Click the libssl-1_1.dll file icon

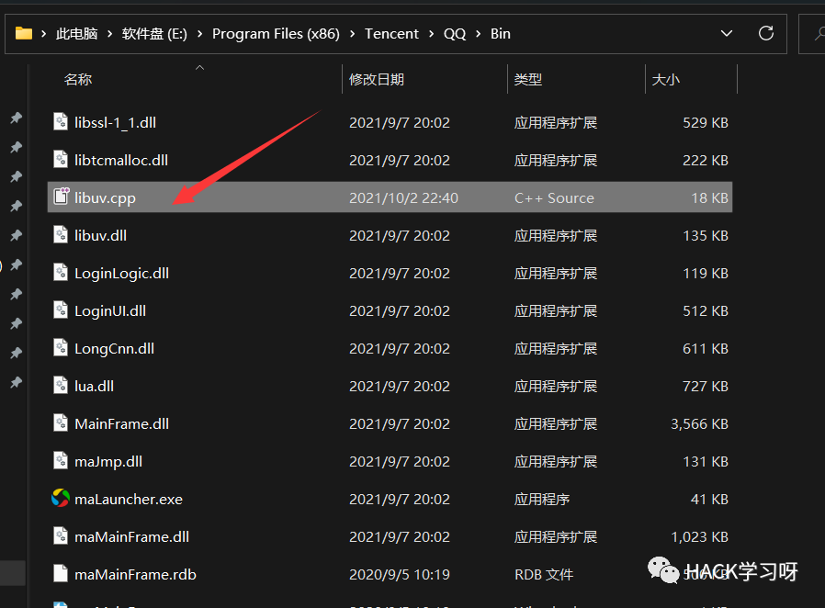[61, 122]
